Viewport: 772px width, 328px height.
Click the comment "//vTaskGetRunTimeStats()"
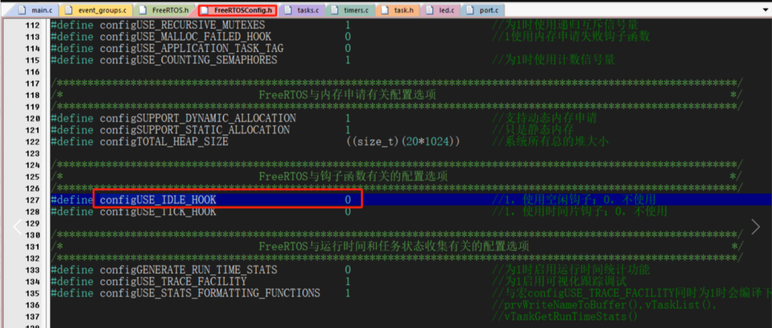tap(565, 316)
